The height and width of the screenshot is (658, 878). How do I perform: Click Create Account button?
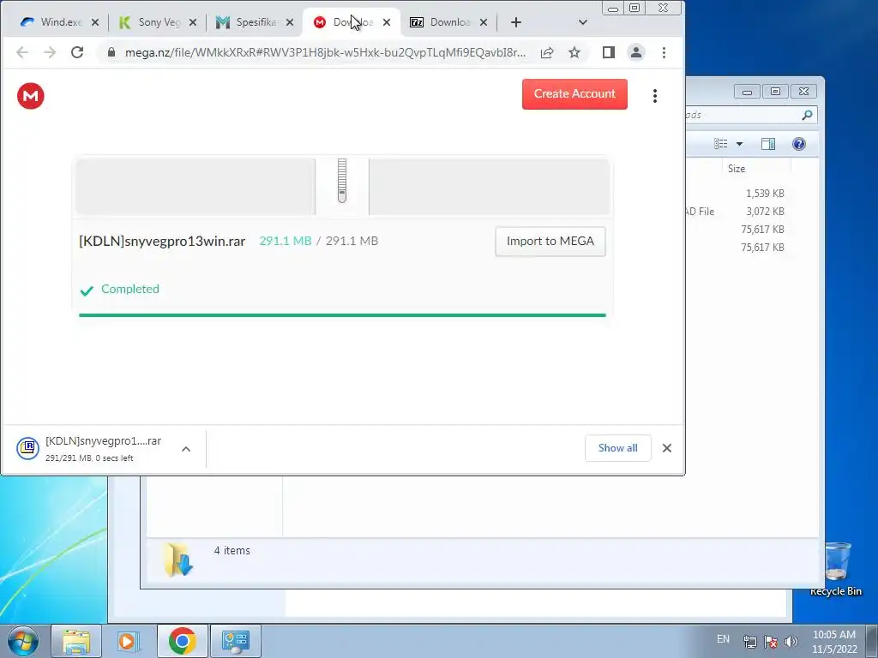574,94
